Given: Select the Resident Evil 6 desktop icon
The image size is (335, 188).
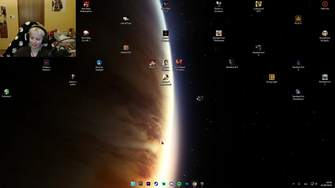Looking at the screenshot, I should 298,65.
